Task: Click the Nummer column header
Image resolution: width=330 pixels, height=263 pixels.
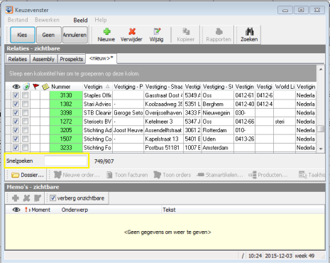Action: [x=66, y=87]
